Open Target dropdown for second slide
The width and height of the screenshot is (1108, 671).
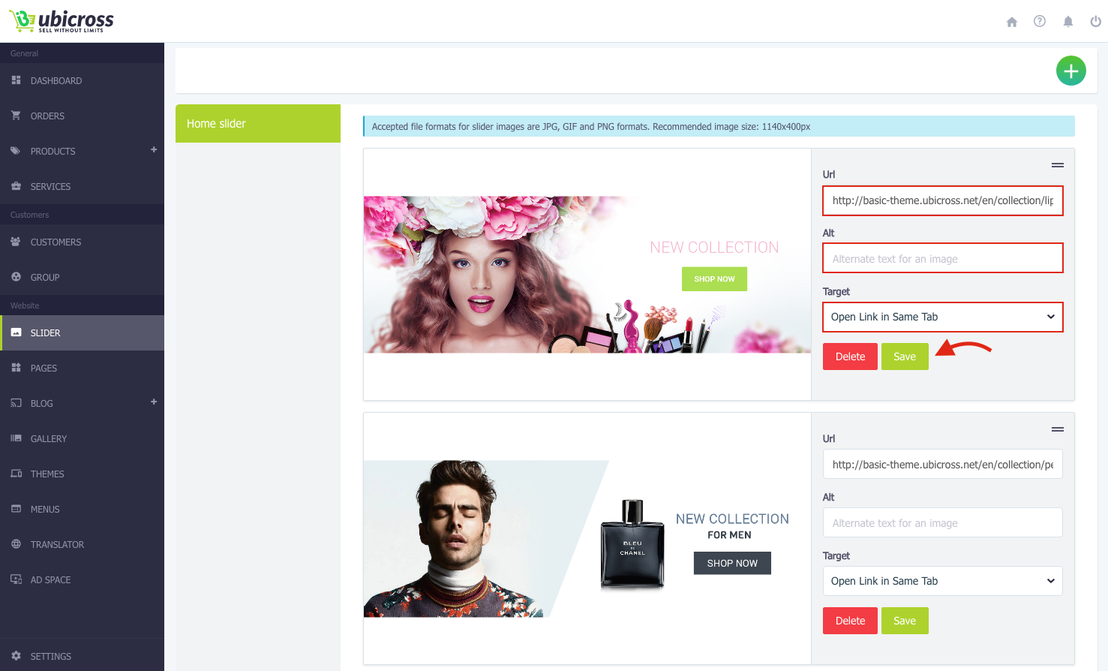943,581
